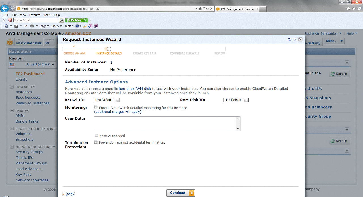Collapse the INSTANCES navigation section
The height and width of the screenshot is (197, 363).
pyautogui.click(x=12, y=87)
